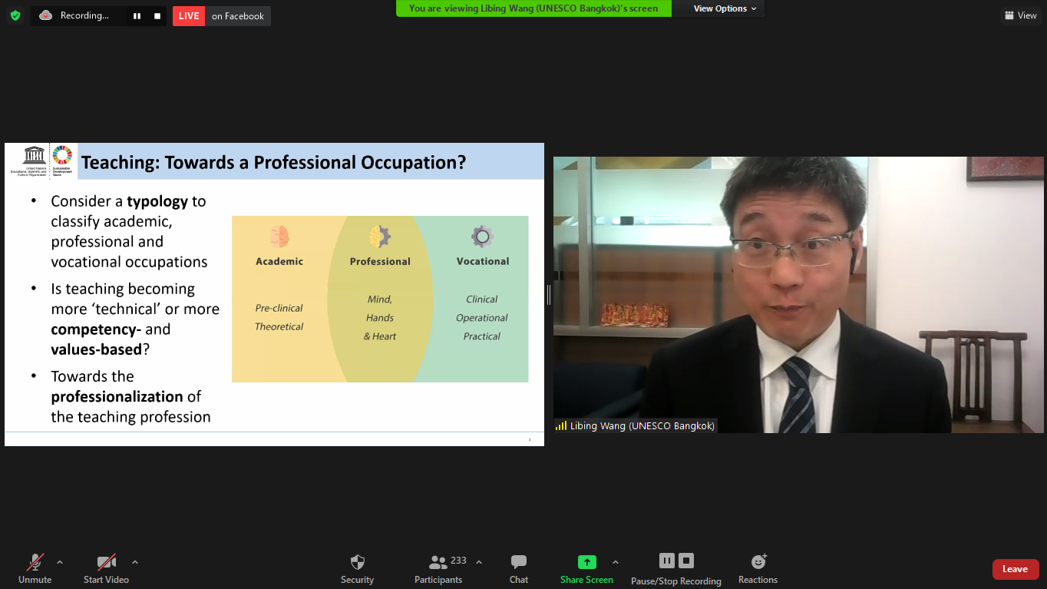Start Video camera toggle
Screen dimensions: 1047x589
tap(106, 569)
